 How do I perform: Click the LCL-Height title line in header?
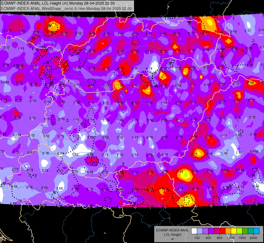[x=58, y=3]
